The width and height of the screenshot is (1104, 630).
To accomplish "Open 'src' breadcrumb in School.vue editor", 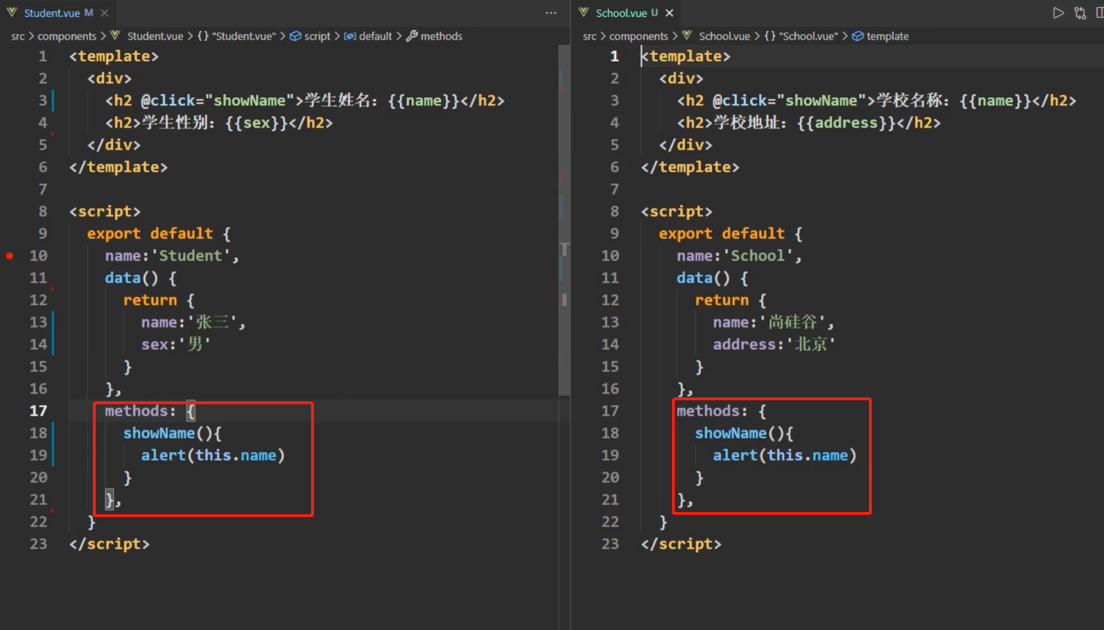I will click(590, 36).
